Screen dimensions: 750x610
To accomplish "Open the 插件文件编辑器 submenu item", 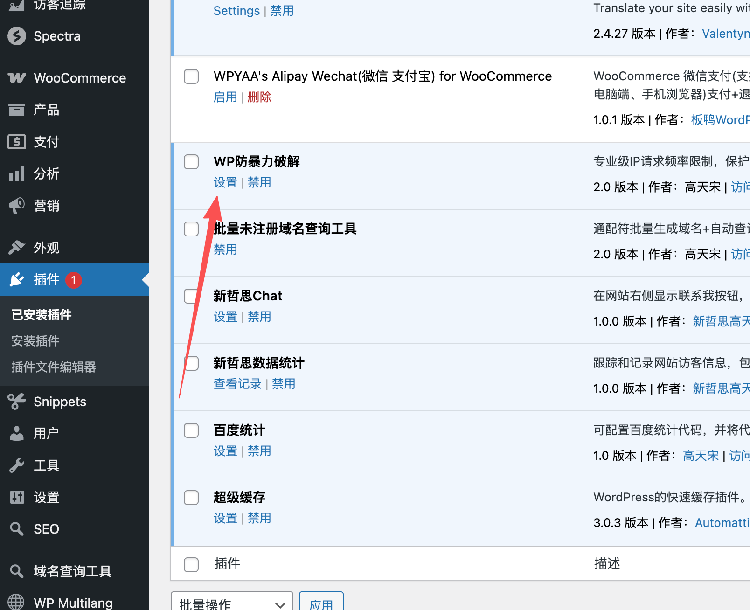I will [x=54, y=367].
